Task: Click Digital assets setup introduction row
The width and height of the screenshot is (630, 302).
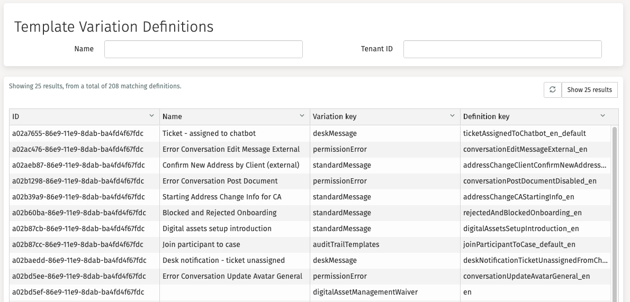Action: point(217,228)
